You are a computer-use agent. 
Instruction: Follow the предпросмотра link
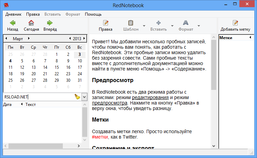coord(109,103)
